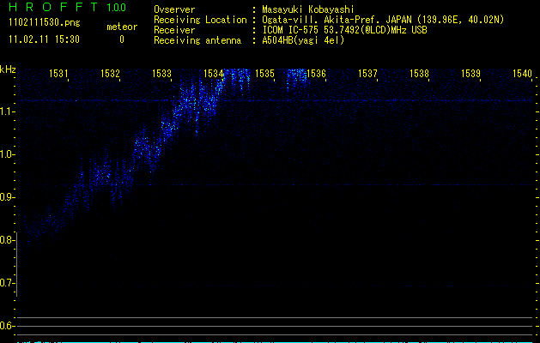Click the date stamp 11.02.11 15:30
Image resolution: width=540 pixels, height=343 pixels.
pos(44,39)
